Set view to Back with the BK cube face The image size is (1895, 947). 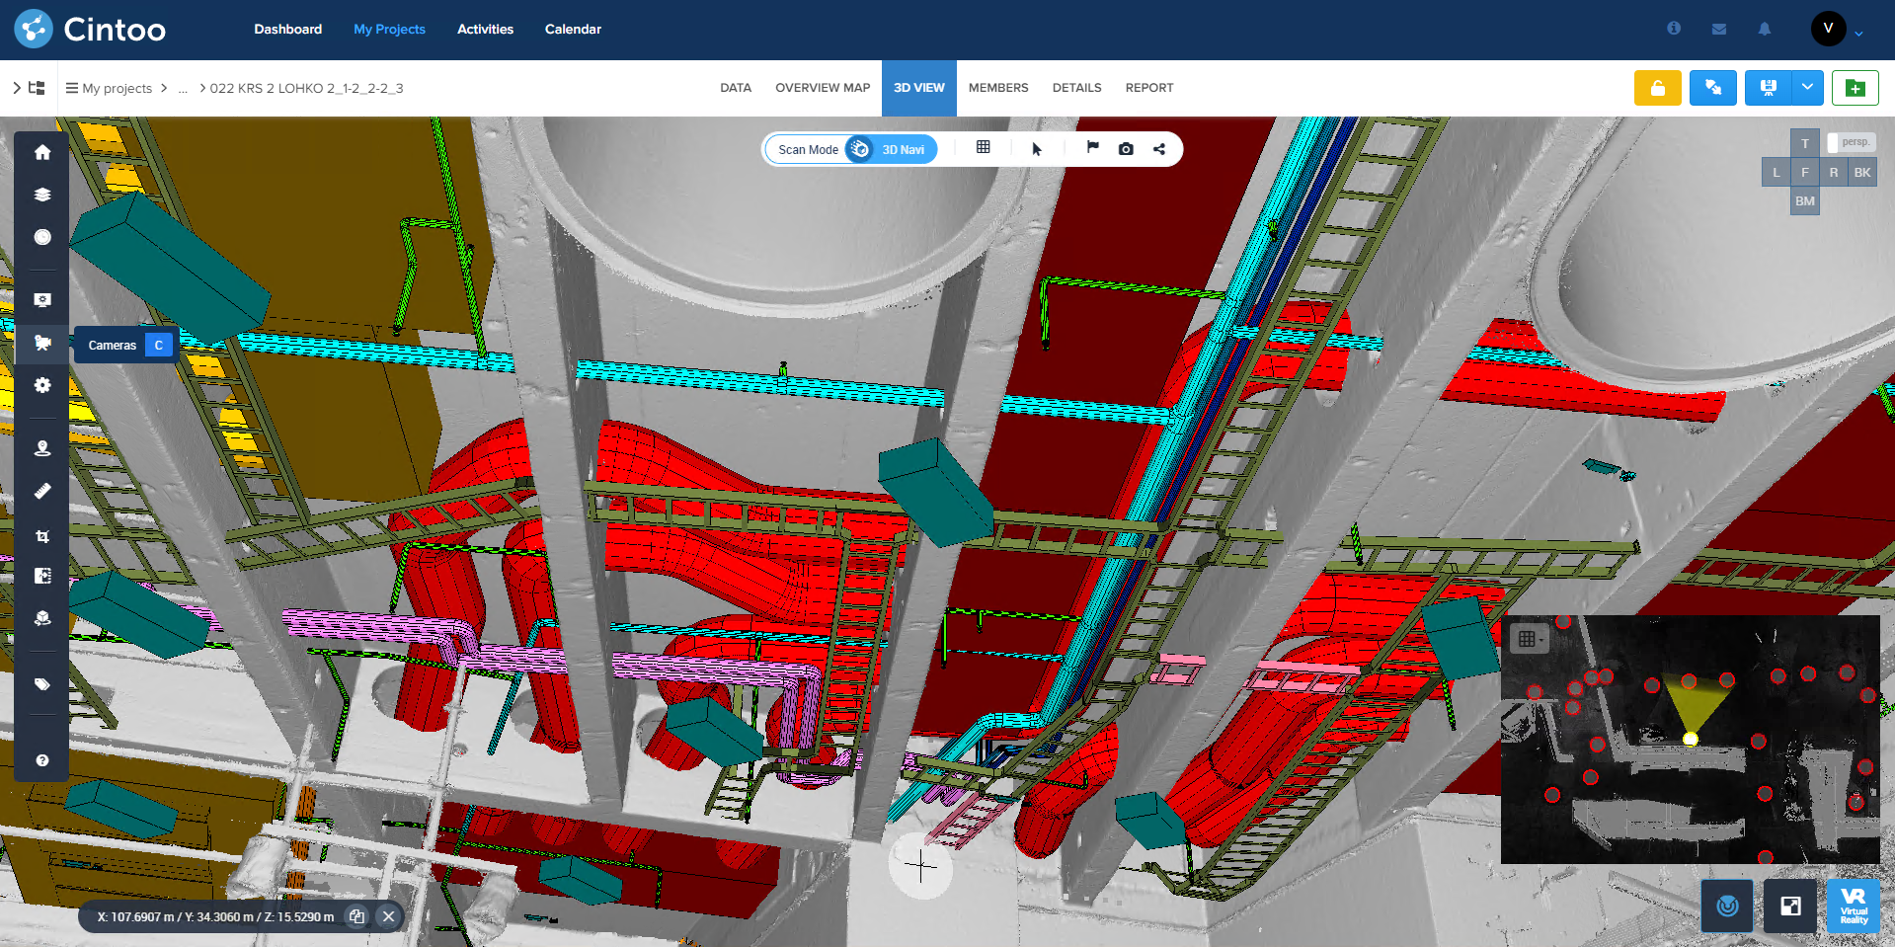pyautogui.click(x=1862, y=172)
